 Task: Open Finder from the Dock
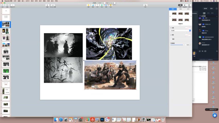pos(56,120)
